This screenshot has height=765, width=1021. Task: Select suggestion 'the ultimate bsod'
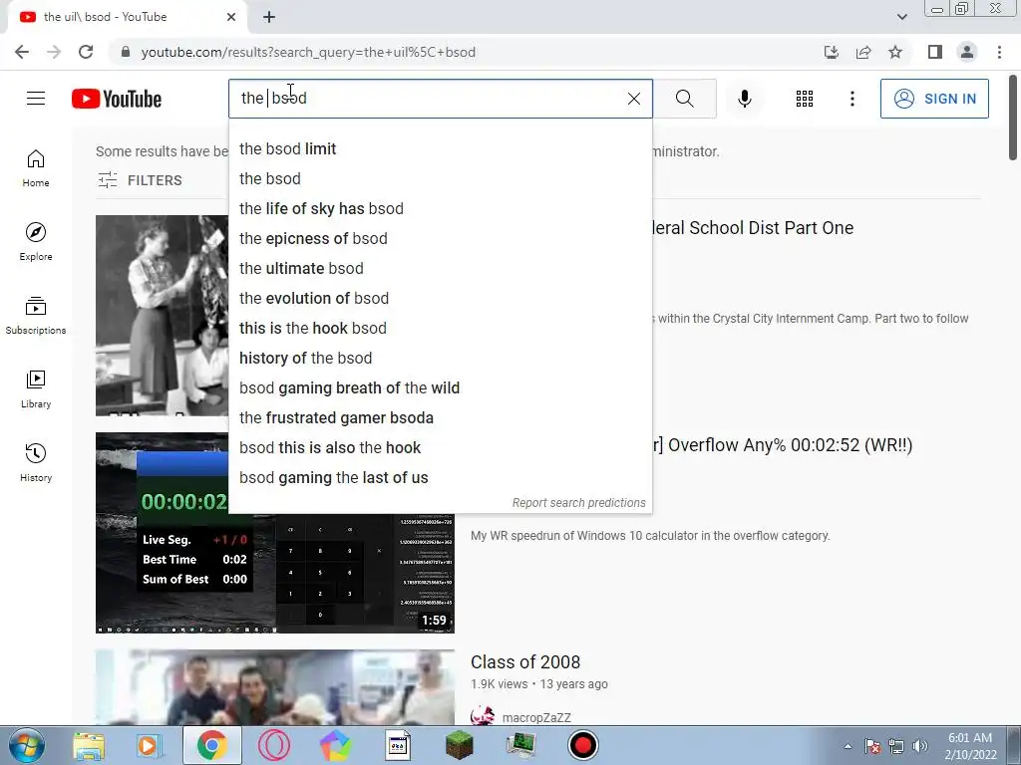pos(440,269)
